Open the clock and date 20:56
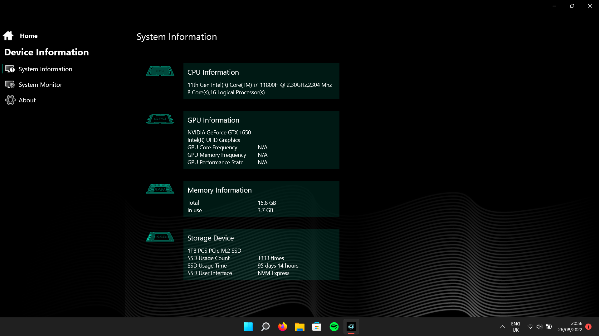This screenshot has height=336, width=599. 570,327
